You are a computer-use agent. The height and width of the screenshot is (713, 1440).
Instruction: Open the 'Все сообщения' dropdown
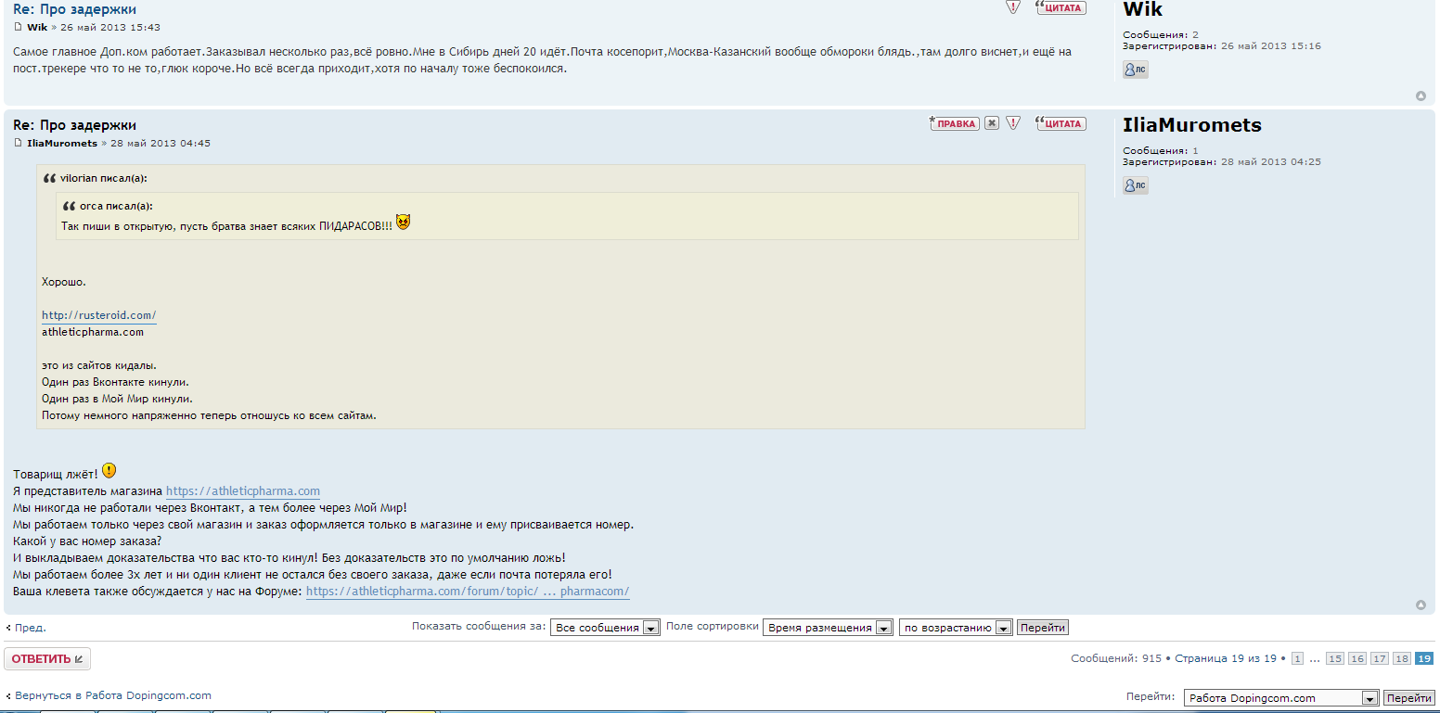pos(605,628)
